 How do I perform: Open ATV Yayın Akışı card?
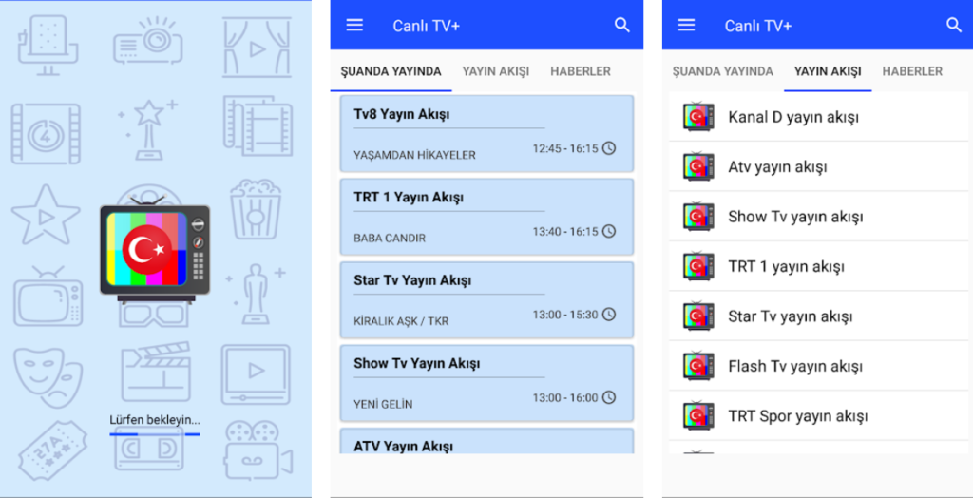pyautogui.click(x=487, y=441)
